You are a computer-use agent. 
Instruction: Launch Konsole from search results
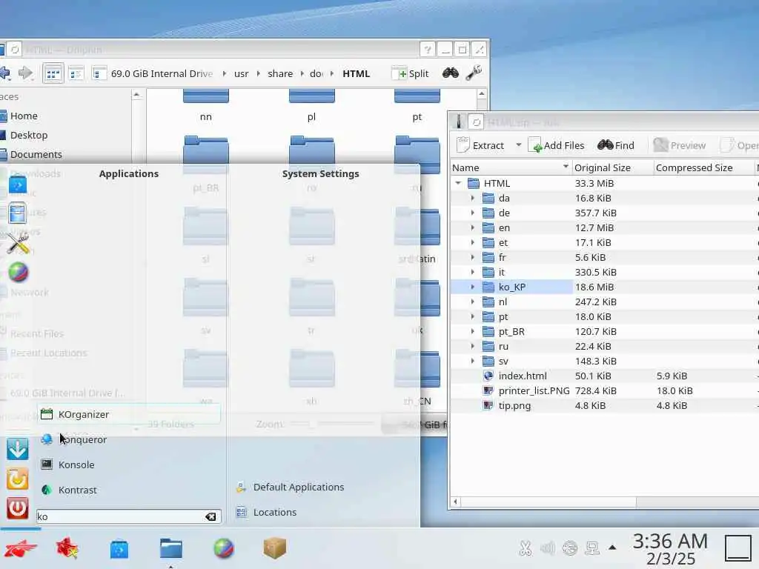click(x=129, y=465)
